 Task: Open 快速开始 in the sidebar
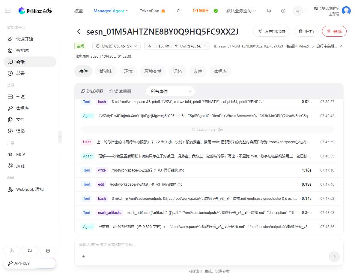[x=30, y=39]
